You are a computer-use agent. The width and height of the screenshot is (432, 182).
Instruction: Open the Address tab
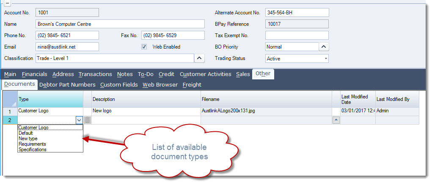(x=63, y=74)
